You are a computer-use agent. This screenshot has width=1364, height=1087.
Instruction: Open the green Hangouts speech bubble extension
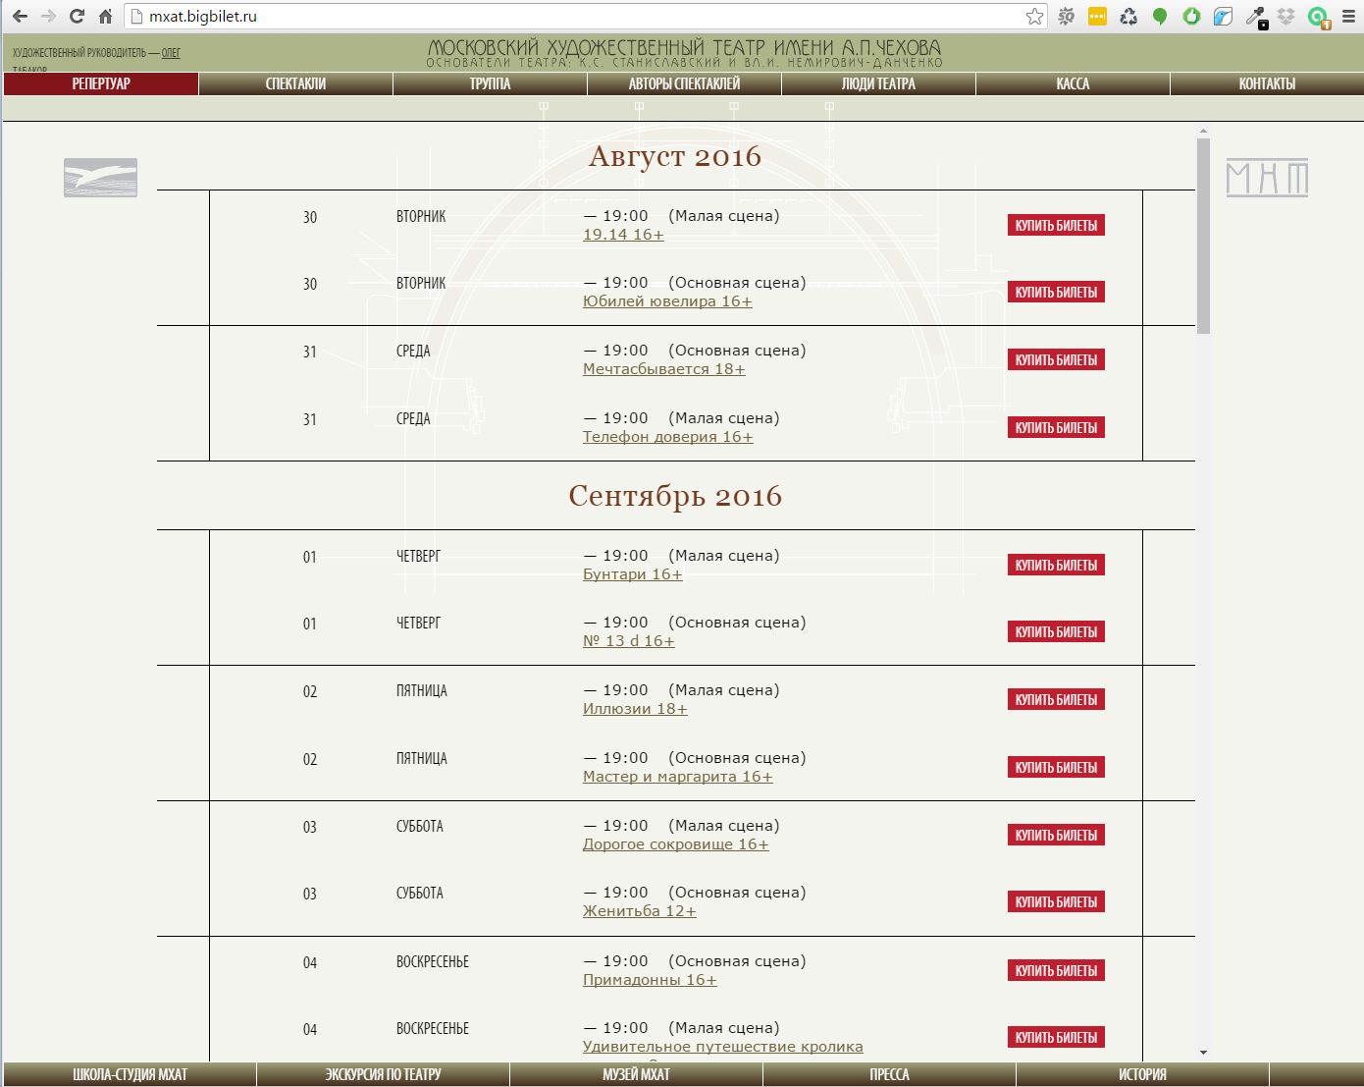pos(1160,17)
